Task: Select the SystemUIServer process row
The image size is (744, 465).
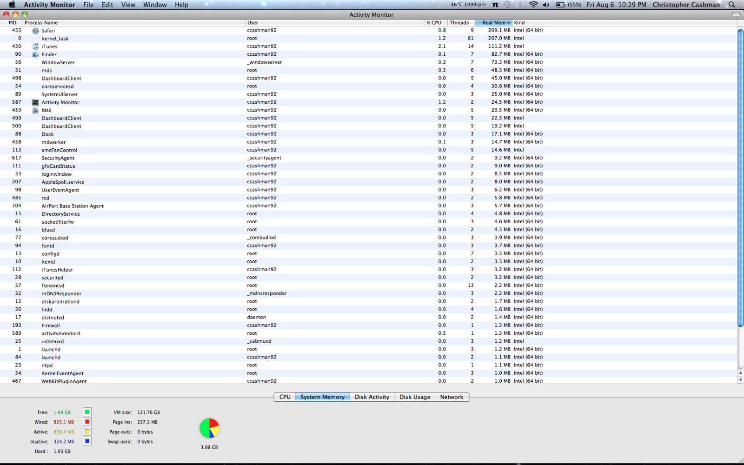Action: pyautogui.click(x=368, y=94)
